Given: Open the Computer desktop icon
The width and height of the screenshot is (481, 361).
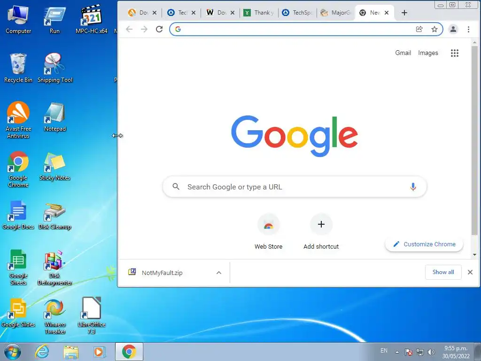Looking at the screenshot, I should (x=18, y=20).
